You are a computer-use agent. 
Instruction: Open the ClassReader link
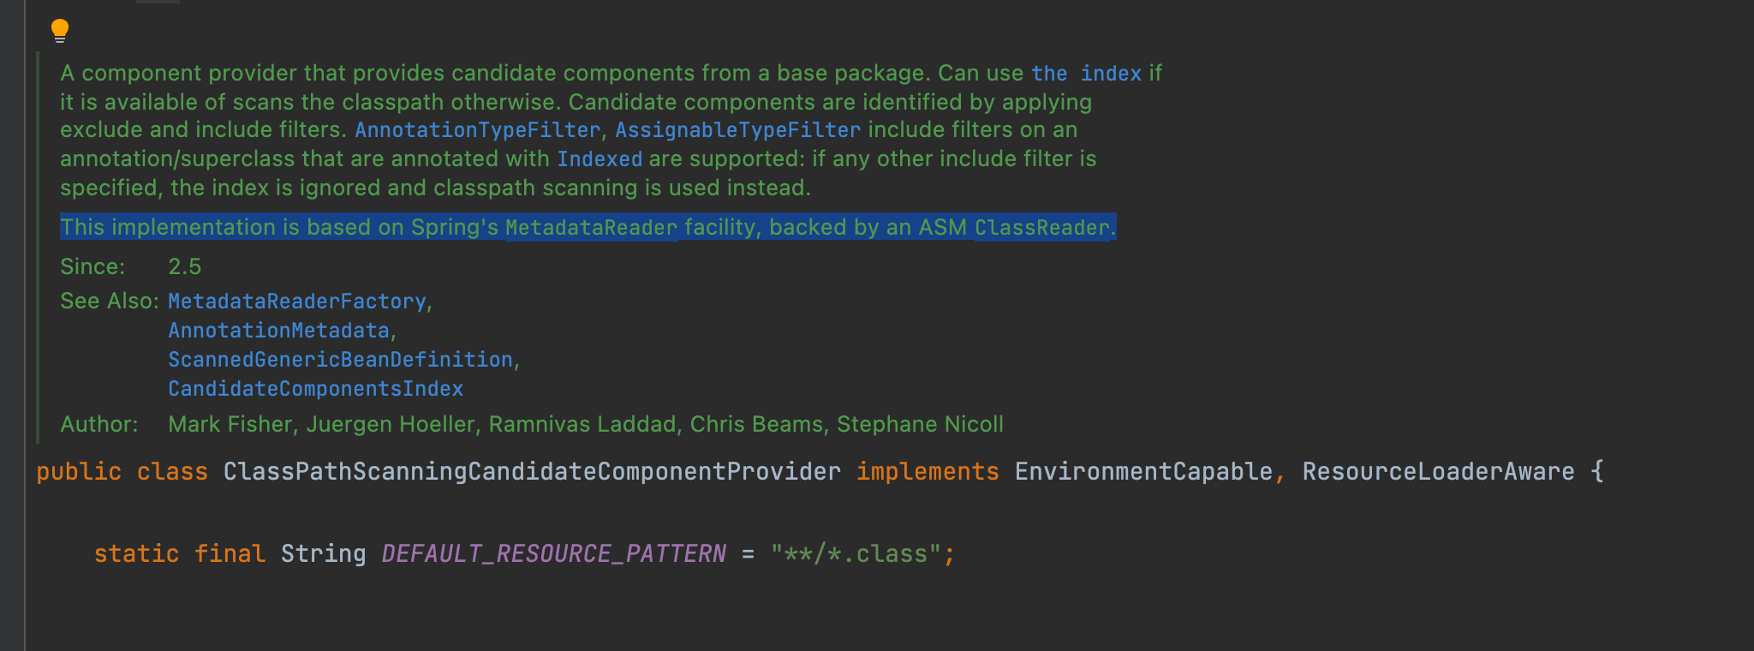click(x=1042, y=228)
